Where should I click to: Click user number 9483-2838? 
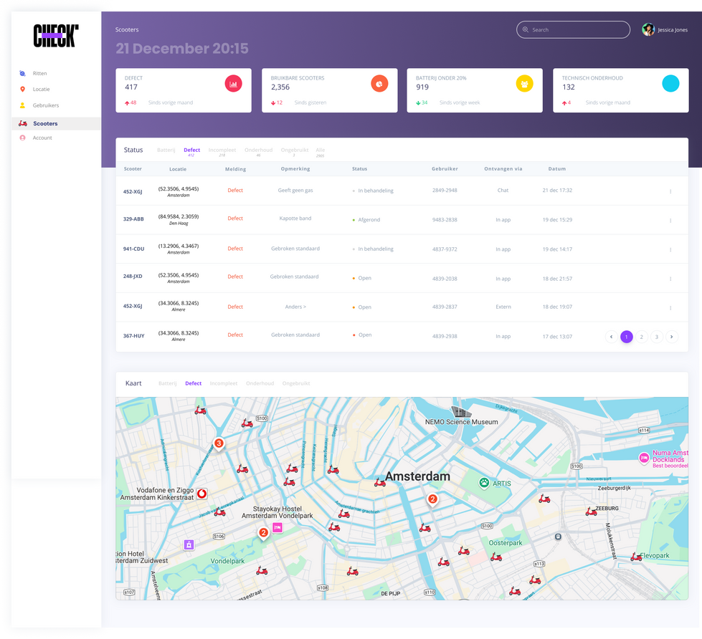click(x=445, y=219)
